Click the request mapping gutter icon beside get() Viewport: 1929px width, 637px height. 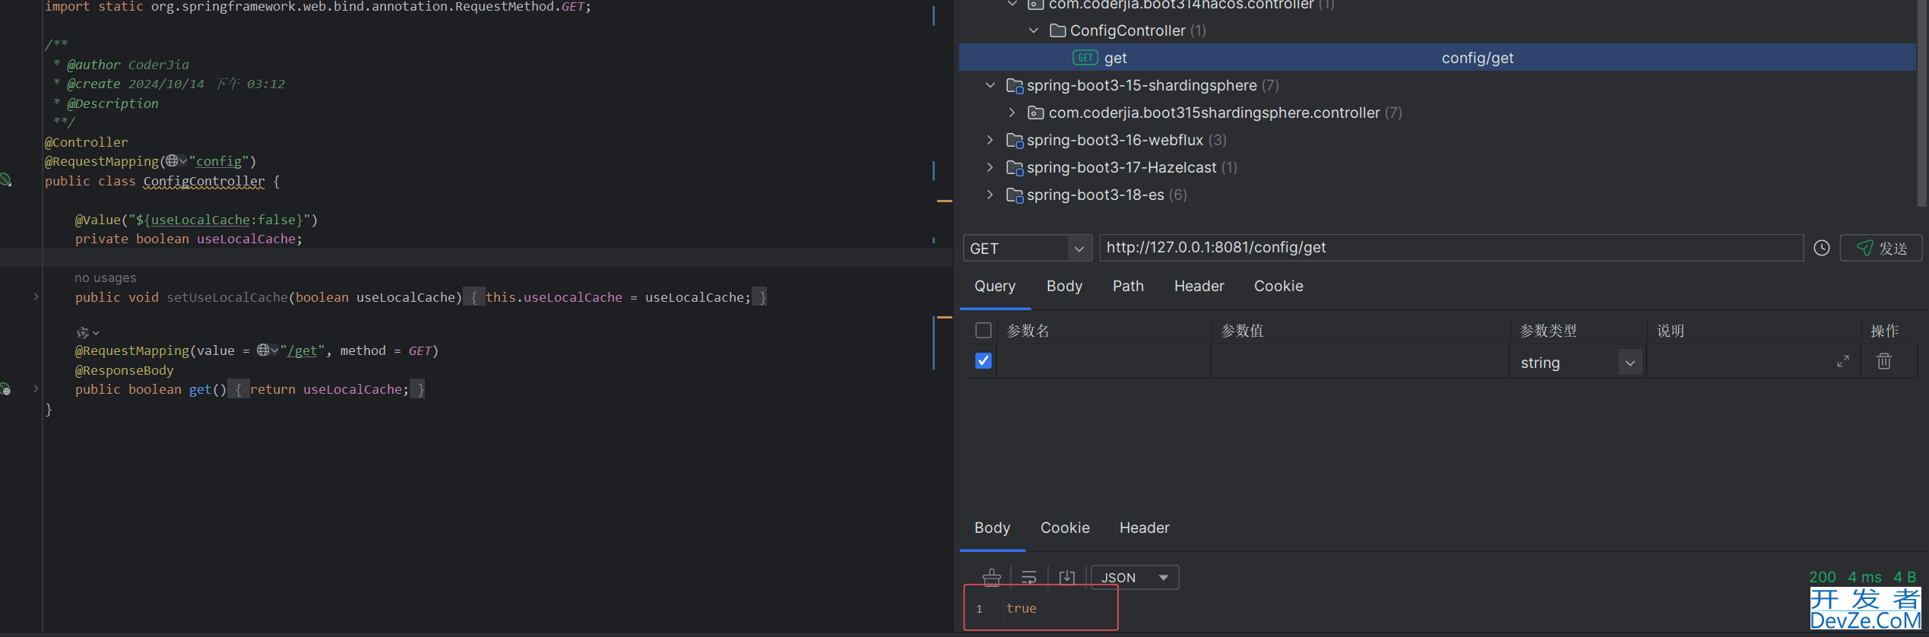point(6,389)
